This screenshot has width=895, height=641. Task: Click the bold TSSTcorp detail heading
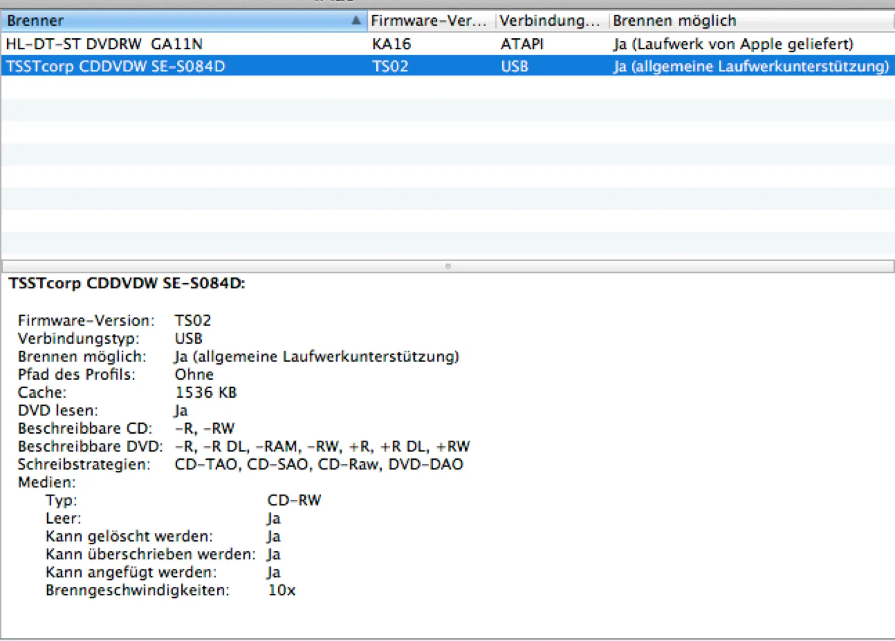point(127,283)
